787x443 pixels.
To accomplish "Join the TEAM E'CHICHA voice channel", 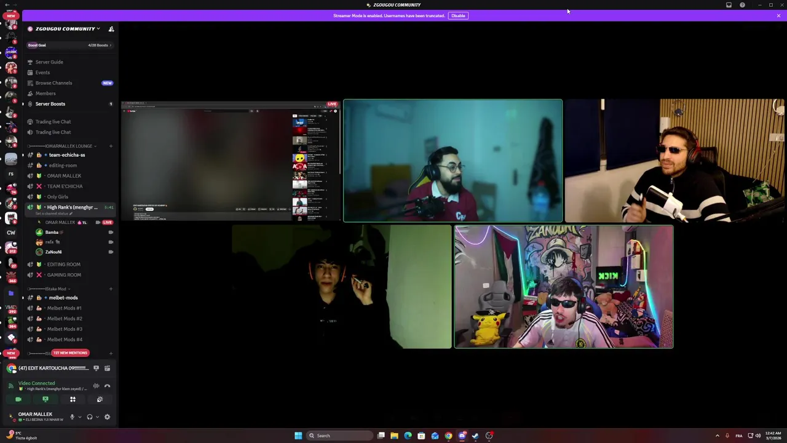I will [65, 186].
